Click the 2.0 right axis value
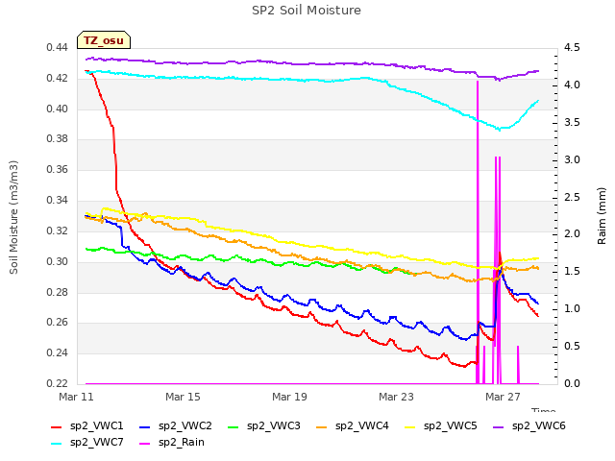 coord(572,234)
